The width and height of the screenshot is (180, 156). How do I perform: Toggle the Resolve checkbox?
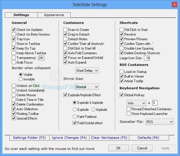tap(121, 34)
